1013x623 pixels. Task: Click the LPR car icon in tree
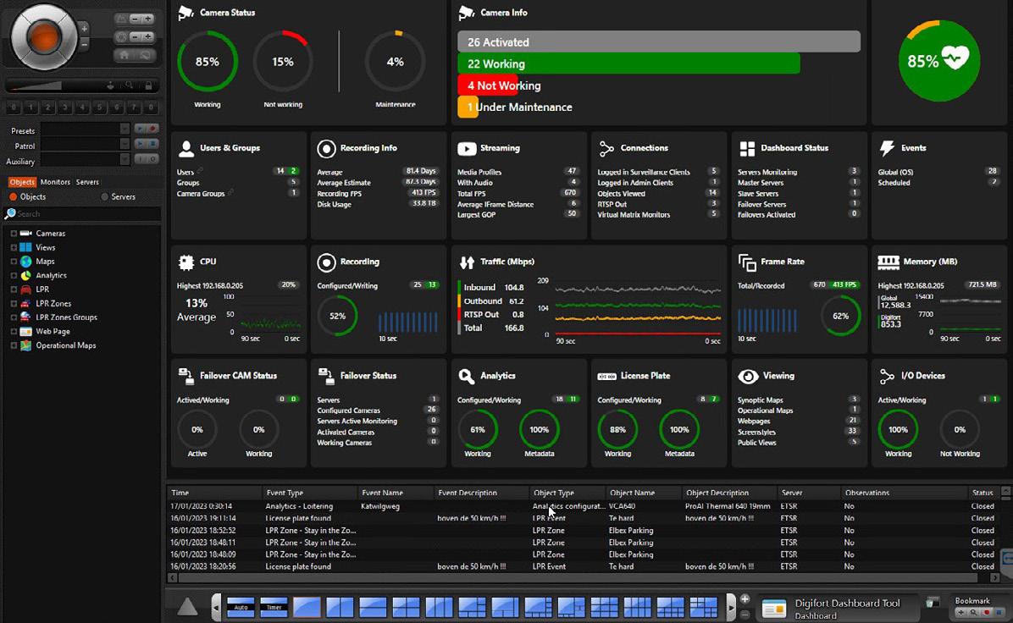point(26,289)
